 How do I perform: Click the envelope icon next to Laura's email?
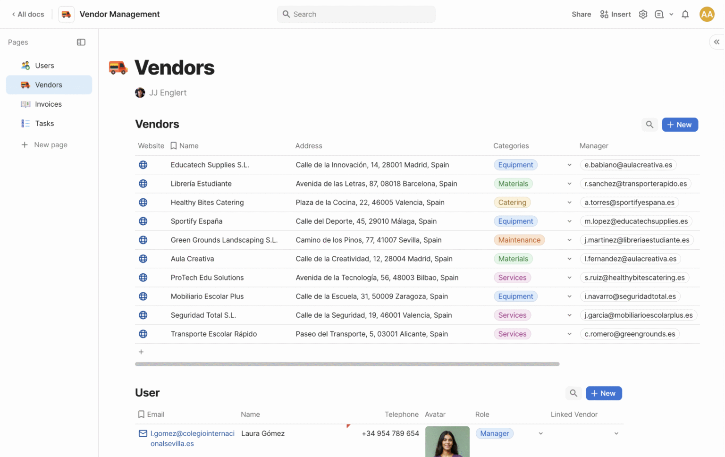click(142, 433)
